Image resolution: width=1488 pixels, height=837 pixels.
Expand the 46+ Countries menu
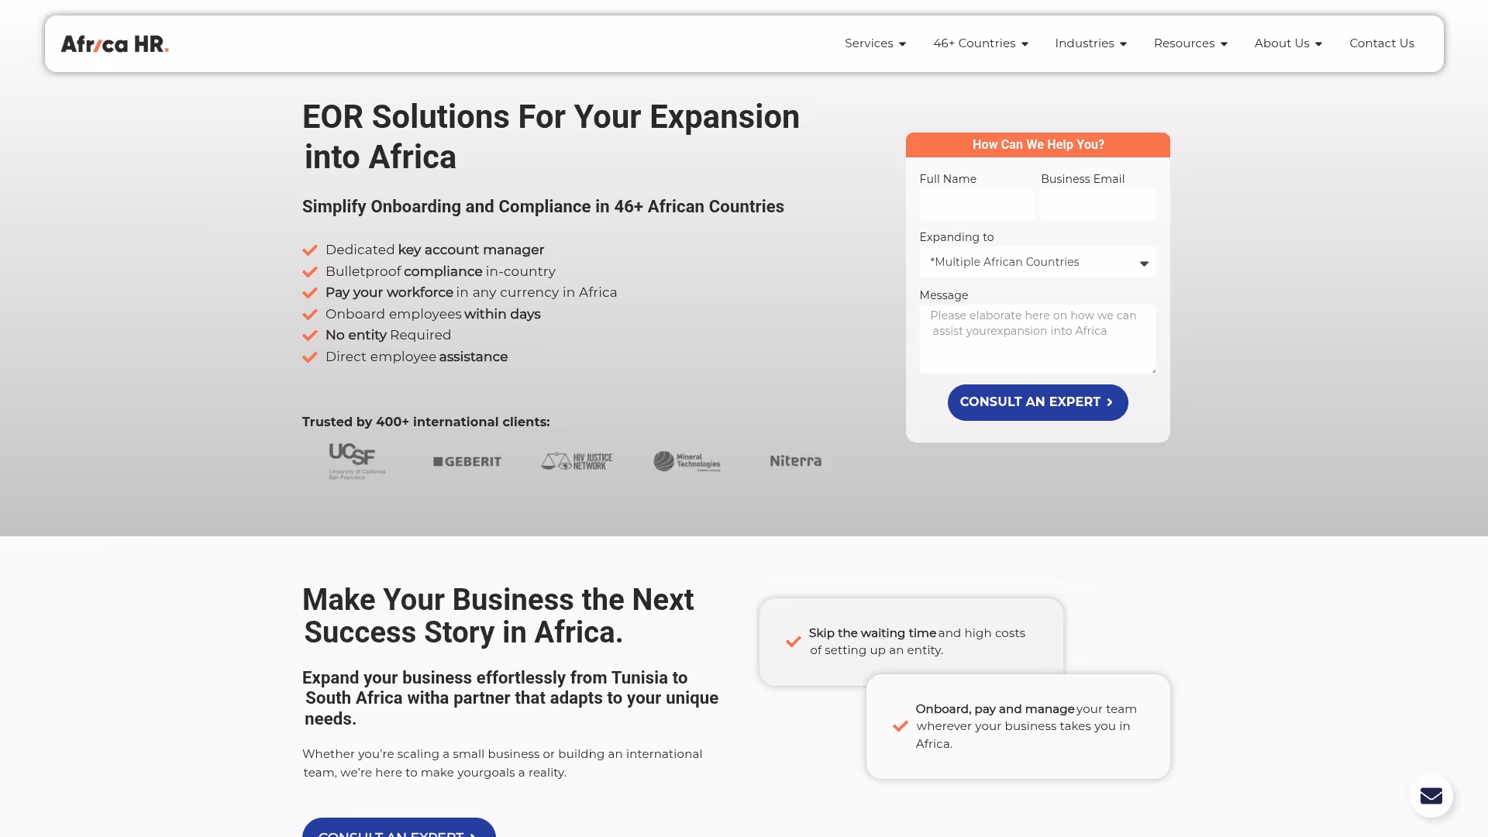tap(980, 43)
